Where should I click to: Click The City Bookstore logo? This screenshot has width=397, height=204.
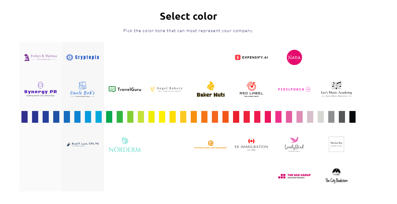336,176
